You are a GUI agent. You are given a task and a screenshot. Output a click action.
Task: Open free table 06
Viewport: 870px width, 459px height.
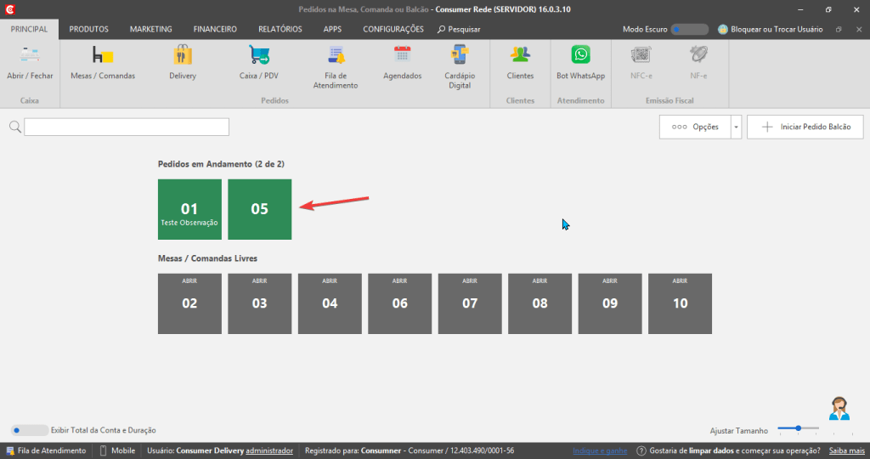(399, 303)
